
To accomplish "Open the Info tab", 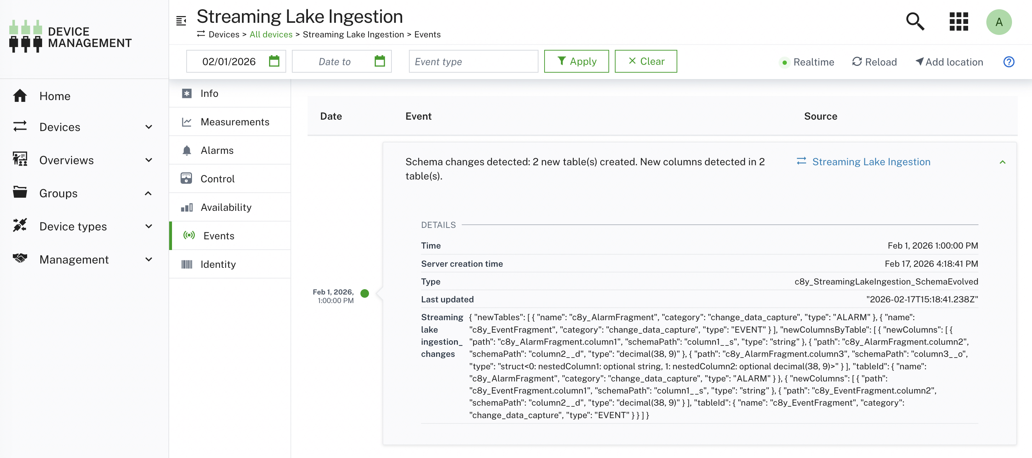I will [230, 93].
